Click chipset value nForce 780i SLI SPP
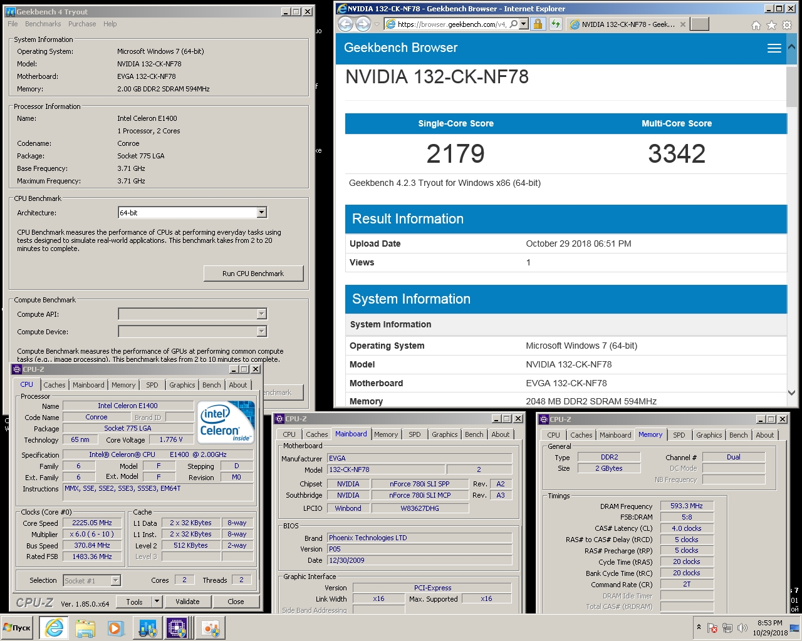Screen dimensions: 802x641 pyautogui.click(x=419, y=484)
